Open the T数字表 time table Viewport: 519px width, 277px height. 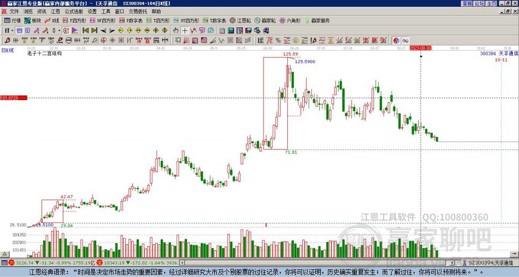214,20
